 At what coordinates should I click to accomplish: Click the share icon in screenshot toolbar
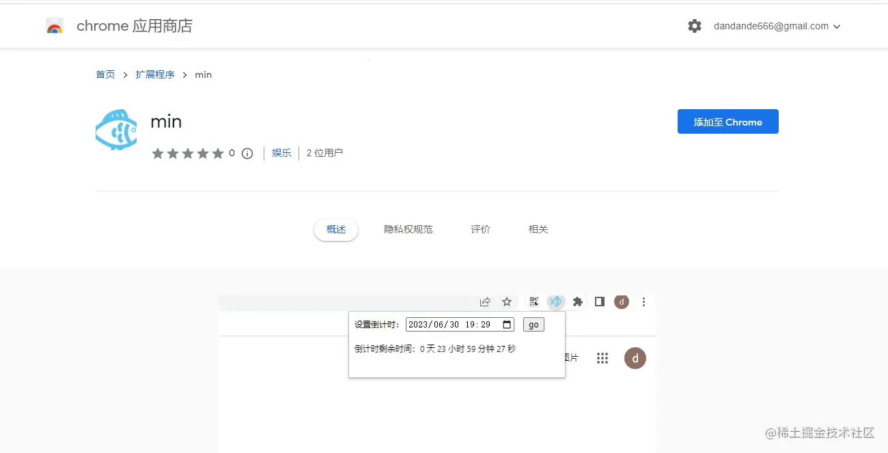click(x=485, y=302)
